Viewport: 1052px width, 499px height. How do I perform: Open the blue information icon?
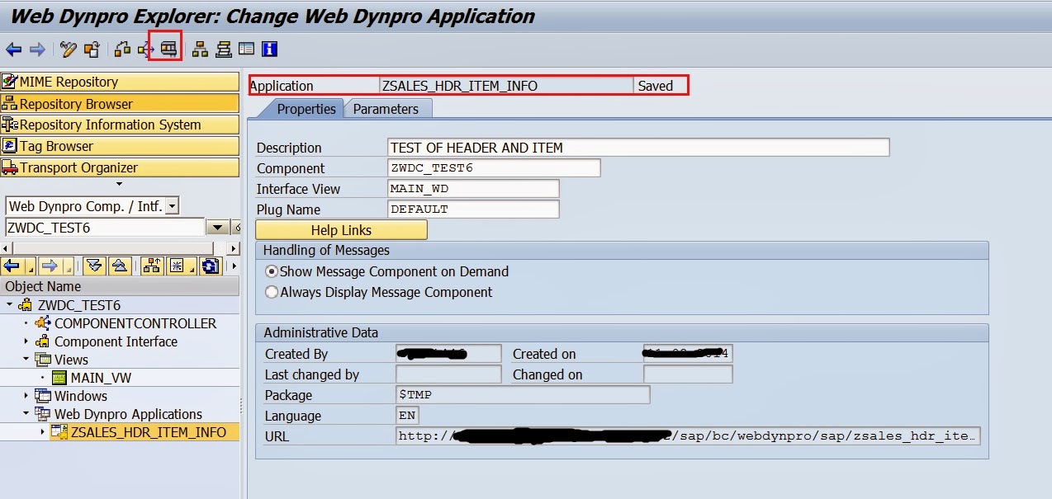(x=268, y=49)
